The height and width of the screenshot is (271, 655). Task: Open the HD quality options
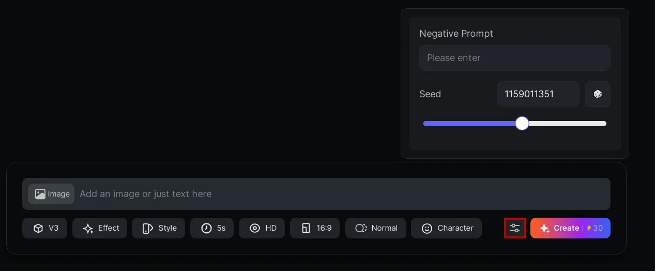pos(262,228)
